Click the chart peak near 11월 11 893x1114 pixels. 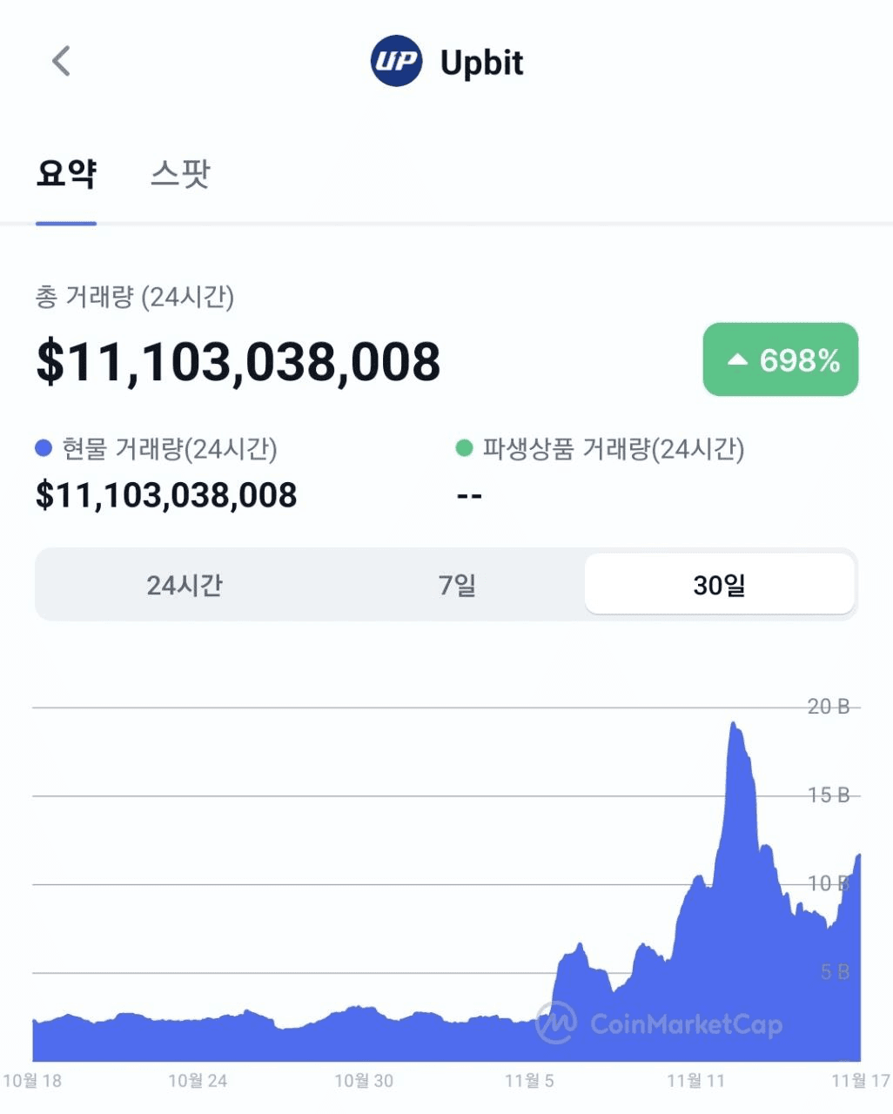(734, 723)
